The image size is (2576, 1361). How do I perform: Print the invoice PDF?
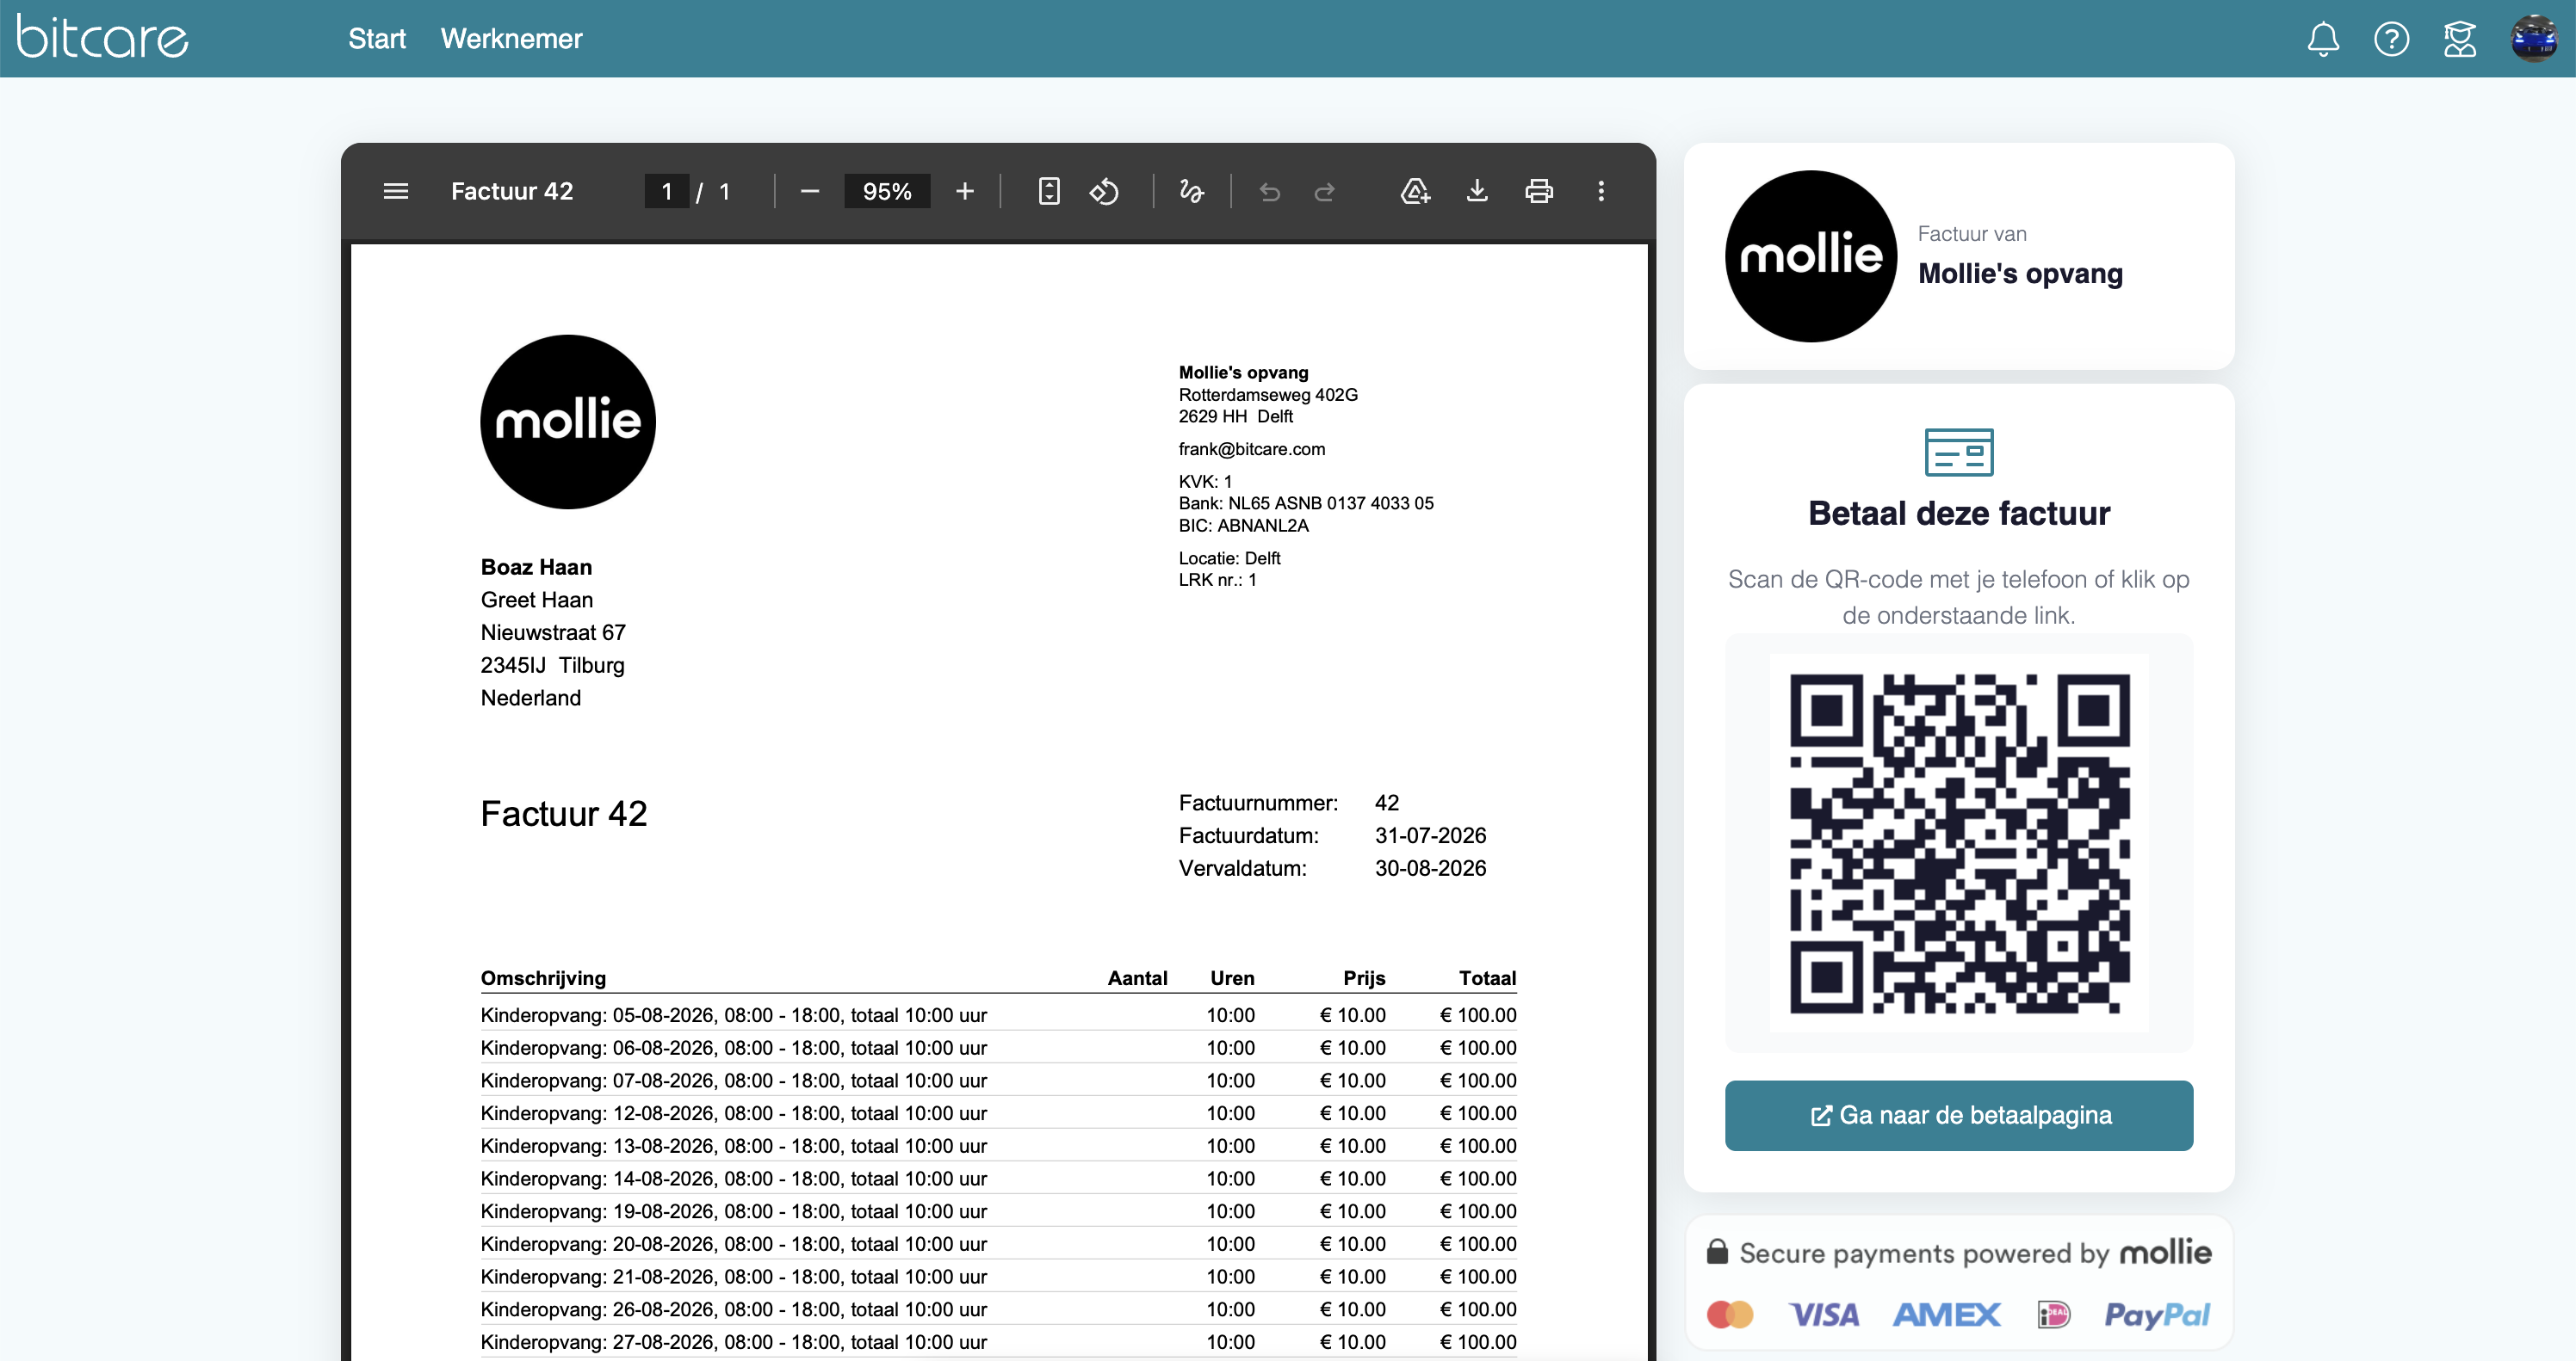click(1539, 191)
